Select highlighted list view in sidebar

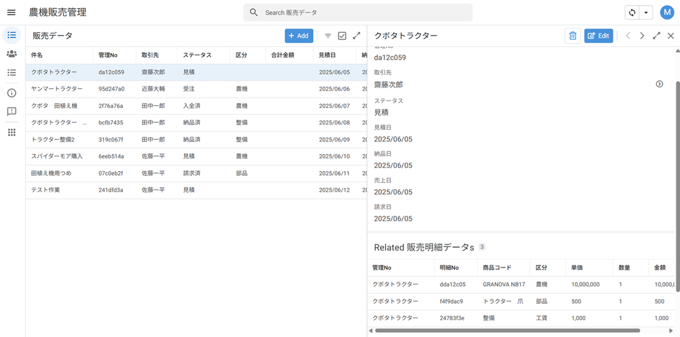click(x=12, y=35)
